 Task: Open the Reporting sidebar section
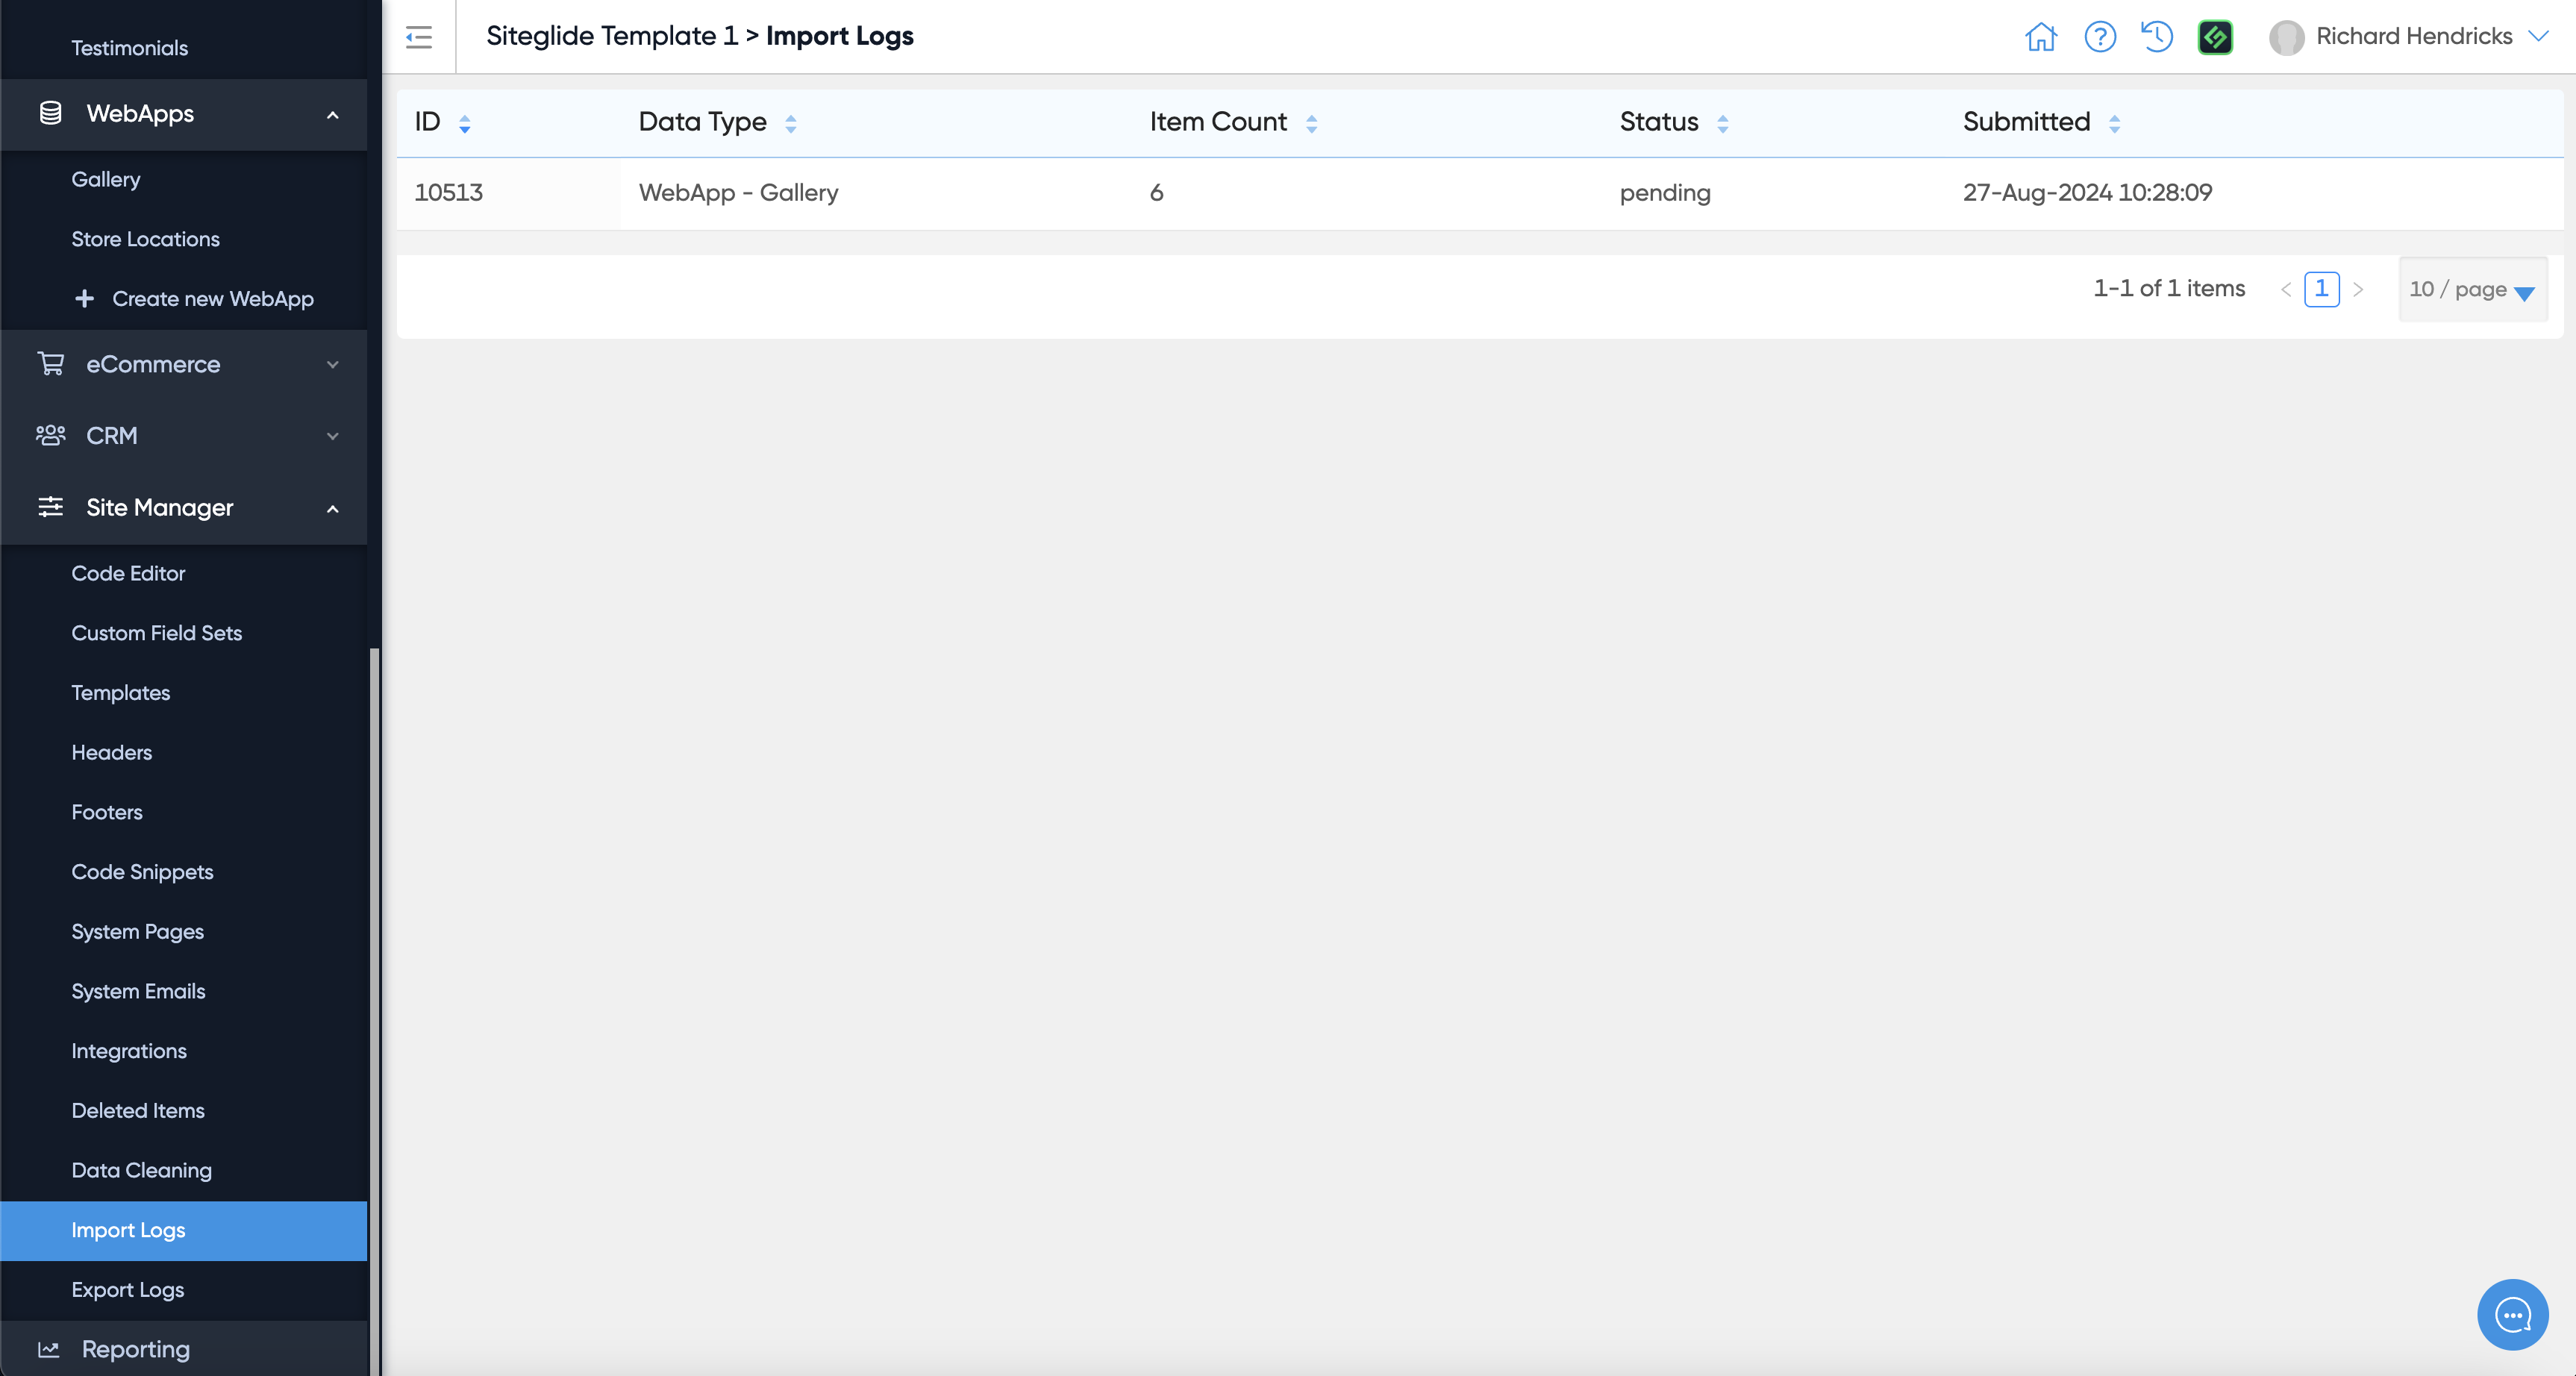click(136, 1349)
